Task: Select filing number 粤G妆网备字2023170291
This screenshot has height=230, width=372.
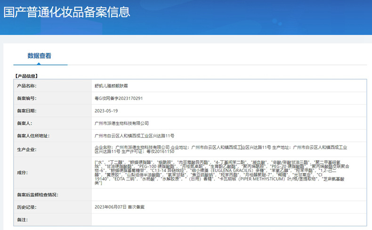Action: coord(119,98)
